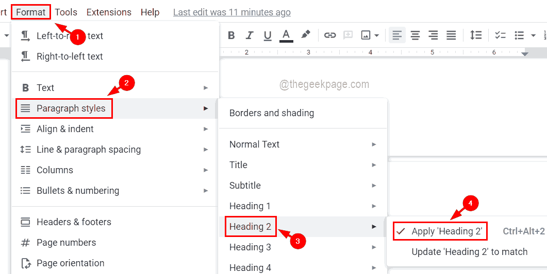
Task: Open Line & paragraph spacing submenu
Action: 115,150
